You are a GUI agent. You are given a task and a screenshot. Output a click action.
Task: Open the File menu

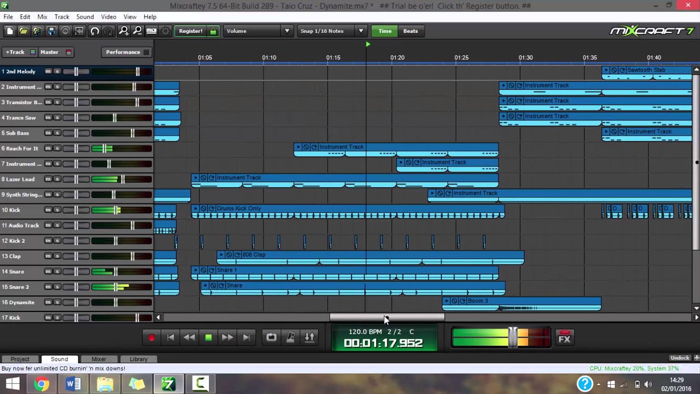[8, 17]
